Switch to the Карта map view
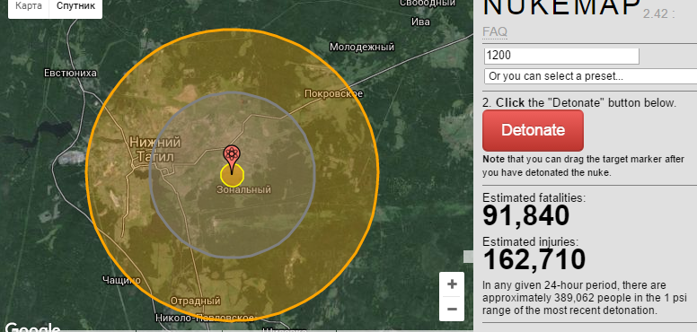This screenshot has width=697, height=332. coord(29,6)
